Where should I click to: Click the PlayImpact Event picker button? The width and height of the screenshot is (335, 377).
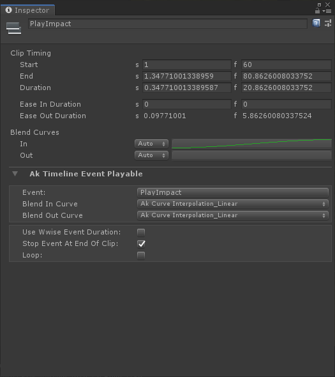tap(233, 192)
